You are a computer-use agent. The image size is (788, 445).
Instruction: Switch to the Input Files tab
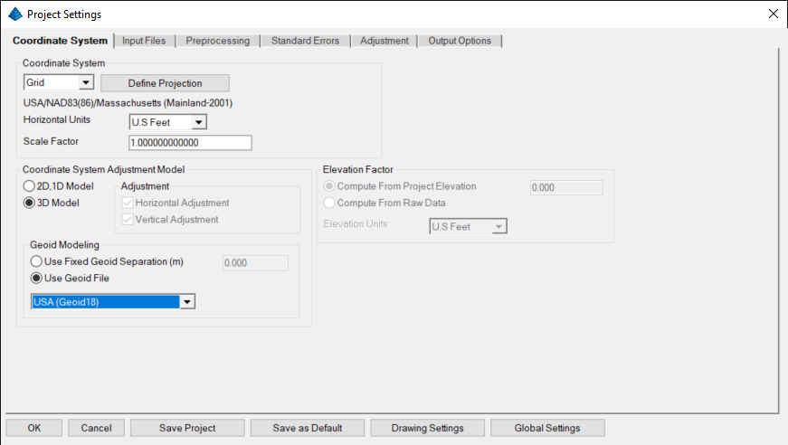coord(144,41)
